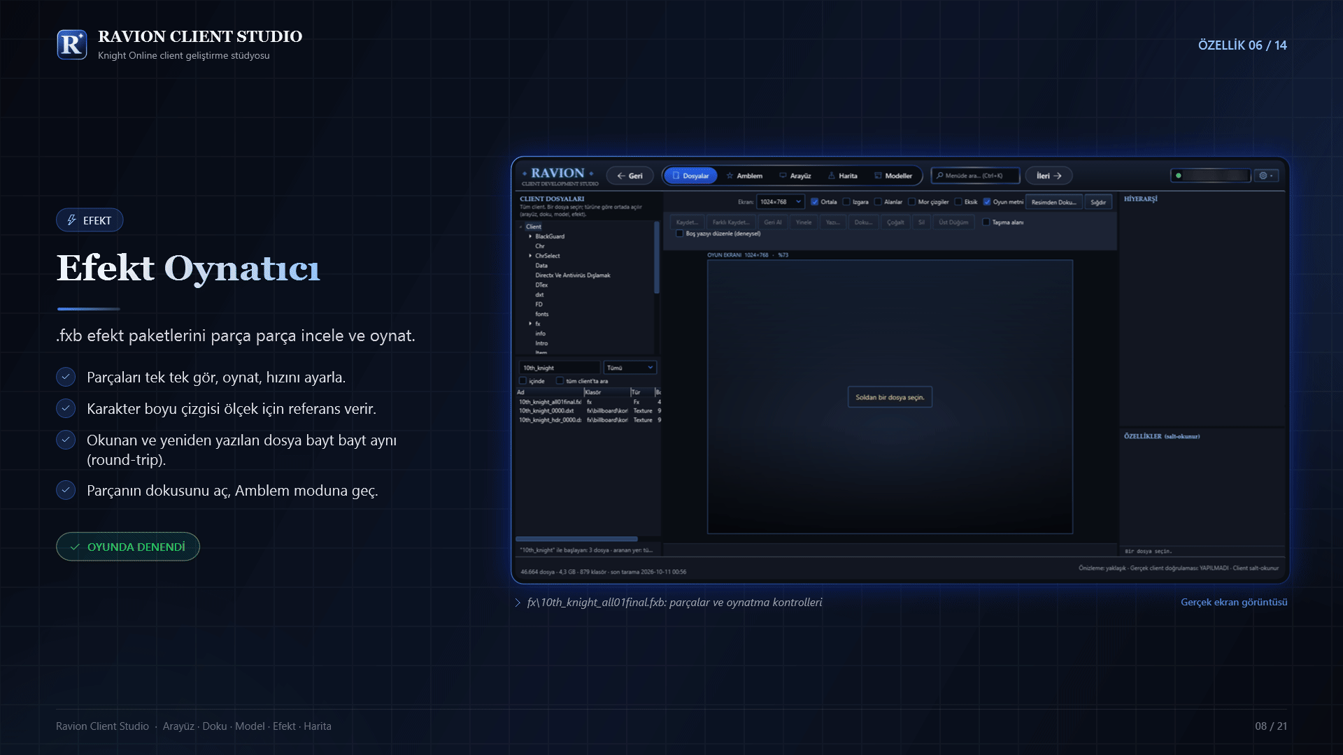Enable the Mor çizgiler checkbox
The height and width of the screenshot is (755, 1343).
[x=911, y=202]
